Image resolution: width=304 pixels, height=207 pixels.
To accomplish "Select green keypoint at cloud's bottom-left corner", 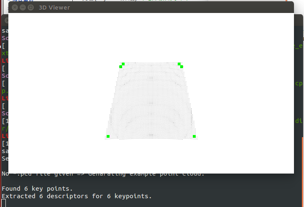I will 108,136.
